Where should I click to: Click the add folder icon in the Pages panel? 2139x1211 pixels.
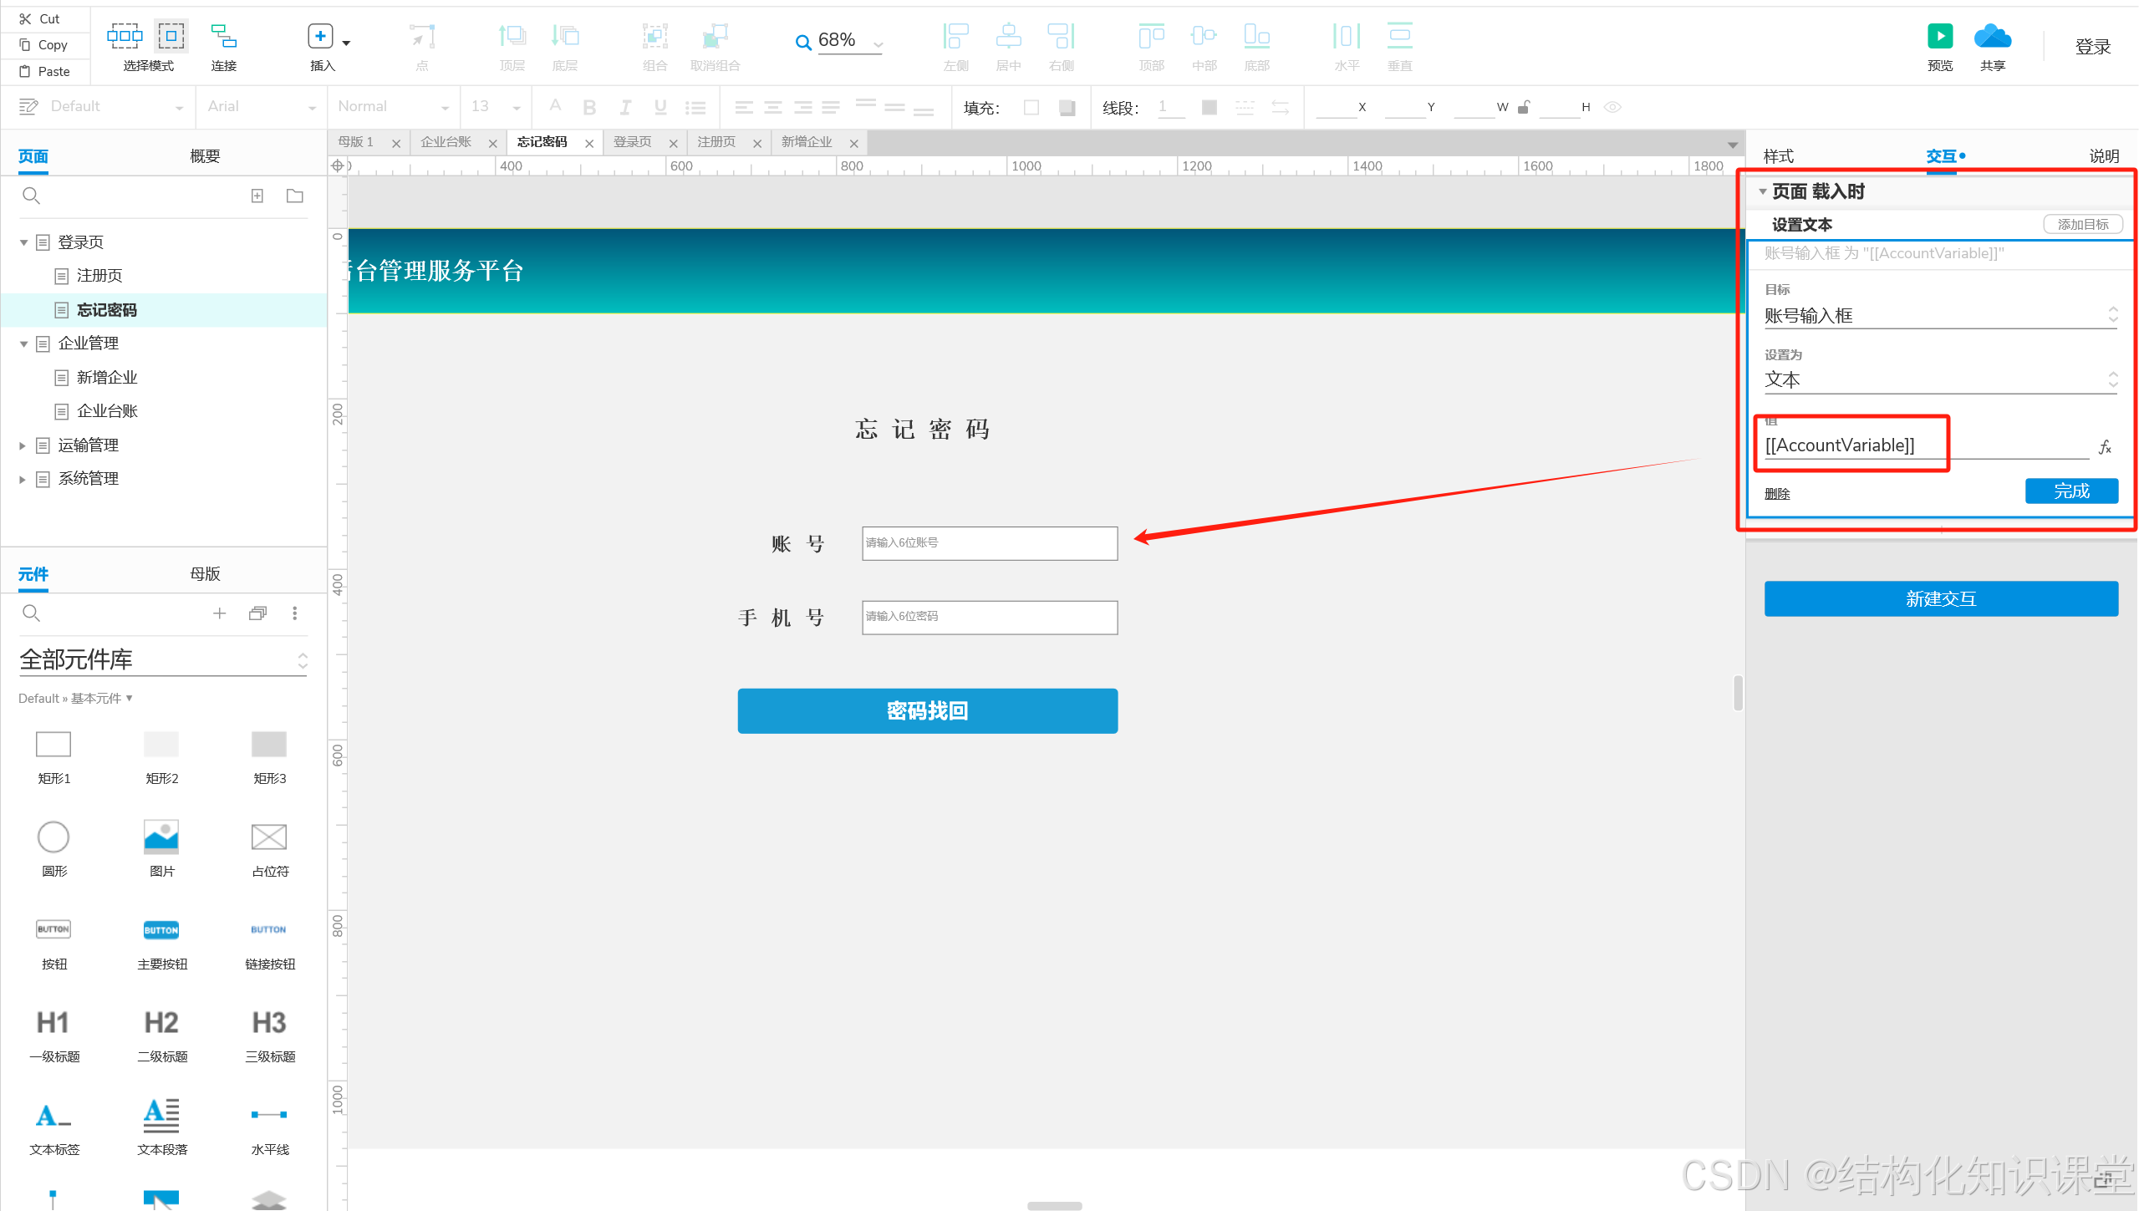click(294, 196)
